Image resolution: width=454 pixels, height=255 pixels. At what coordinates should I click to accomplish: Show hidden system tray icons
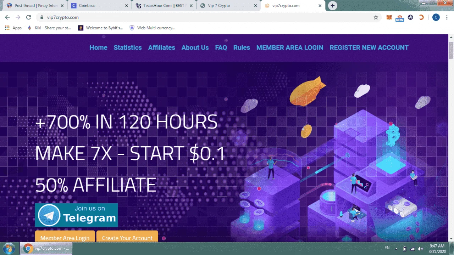click(397, 248)
